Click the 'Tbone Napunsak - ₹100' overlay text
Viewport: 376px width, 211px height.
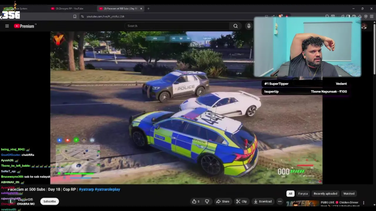point(329,91)
